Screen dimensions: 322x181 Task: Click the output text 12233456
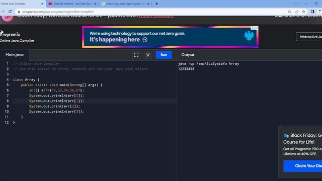coord(186,69)
